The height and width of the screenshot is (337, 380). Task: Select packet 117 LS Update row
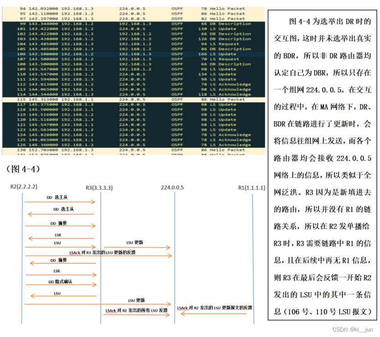(x=134, y=104)
